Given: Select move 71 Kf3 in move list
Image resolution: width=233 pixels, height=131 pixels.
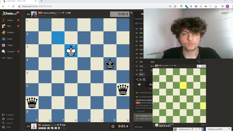Looking at the screenshot, I should click(141, 62).
